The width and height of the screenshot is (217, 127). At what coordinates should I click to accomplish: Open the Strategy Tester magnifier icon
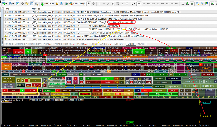(x=36, y=4)
